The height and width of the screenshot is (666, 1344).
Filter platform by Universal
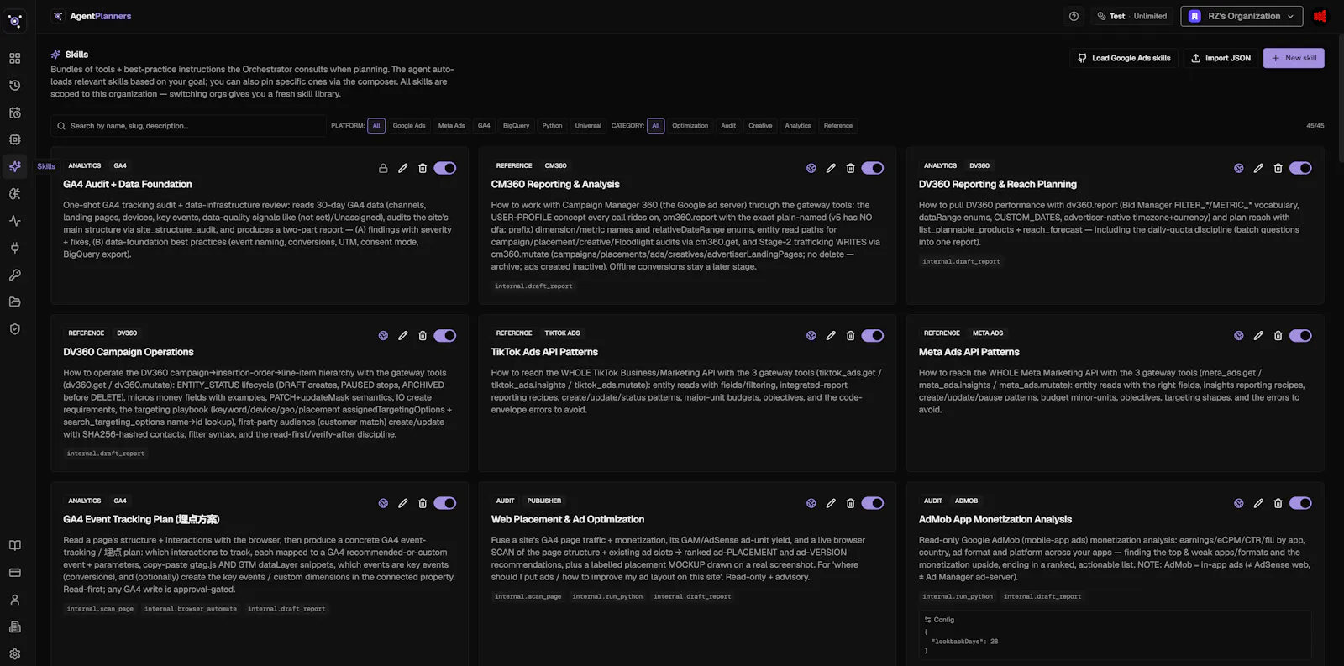(x=588, y=126)
